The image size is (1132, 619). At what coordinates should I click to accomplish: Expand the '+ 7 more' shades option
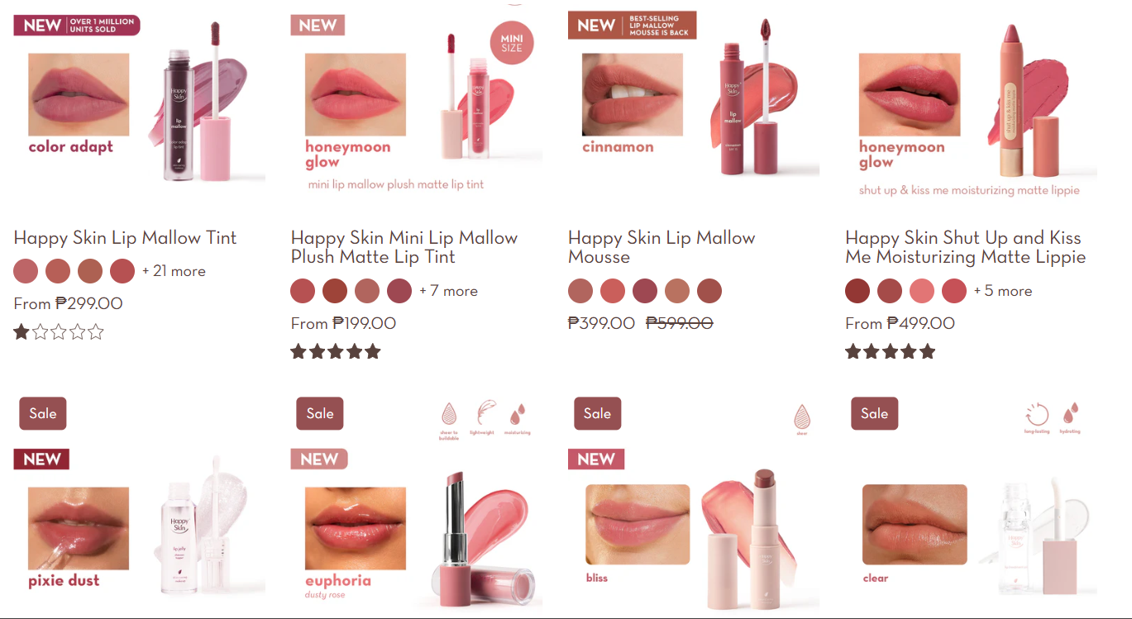[448, 291]
